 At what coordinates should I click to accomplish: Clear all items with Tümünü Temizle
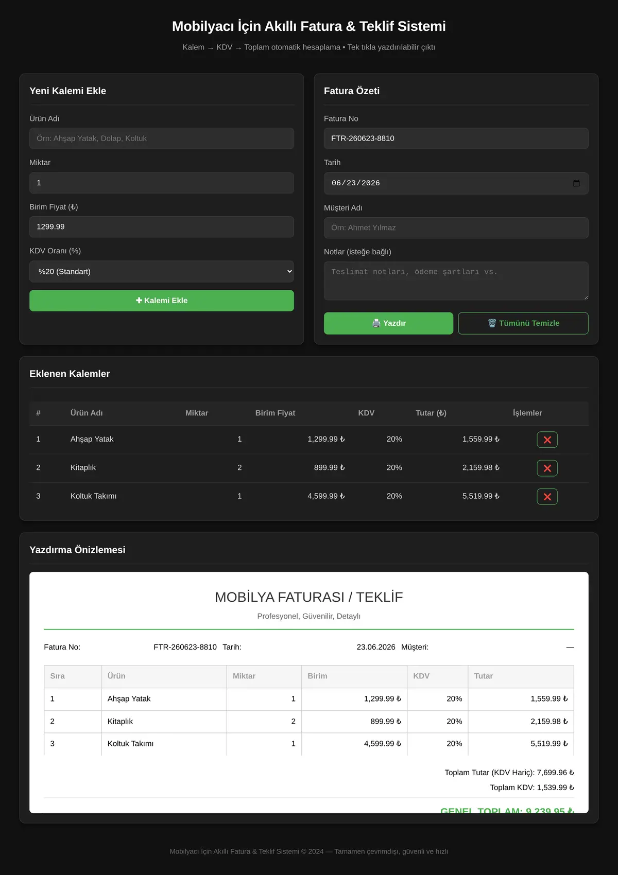[523, 323]
